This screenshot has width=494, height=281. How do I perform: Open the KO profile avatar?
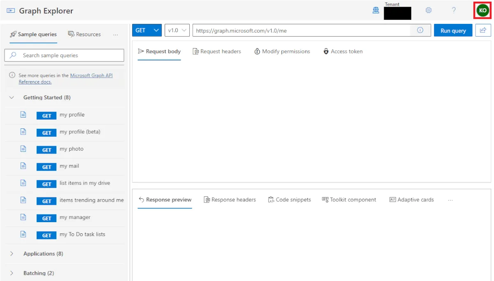(482, 10)
